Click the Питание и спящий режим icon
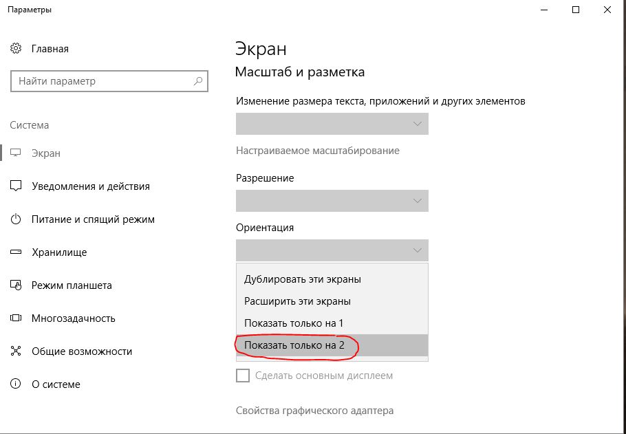 (17, 219)
